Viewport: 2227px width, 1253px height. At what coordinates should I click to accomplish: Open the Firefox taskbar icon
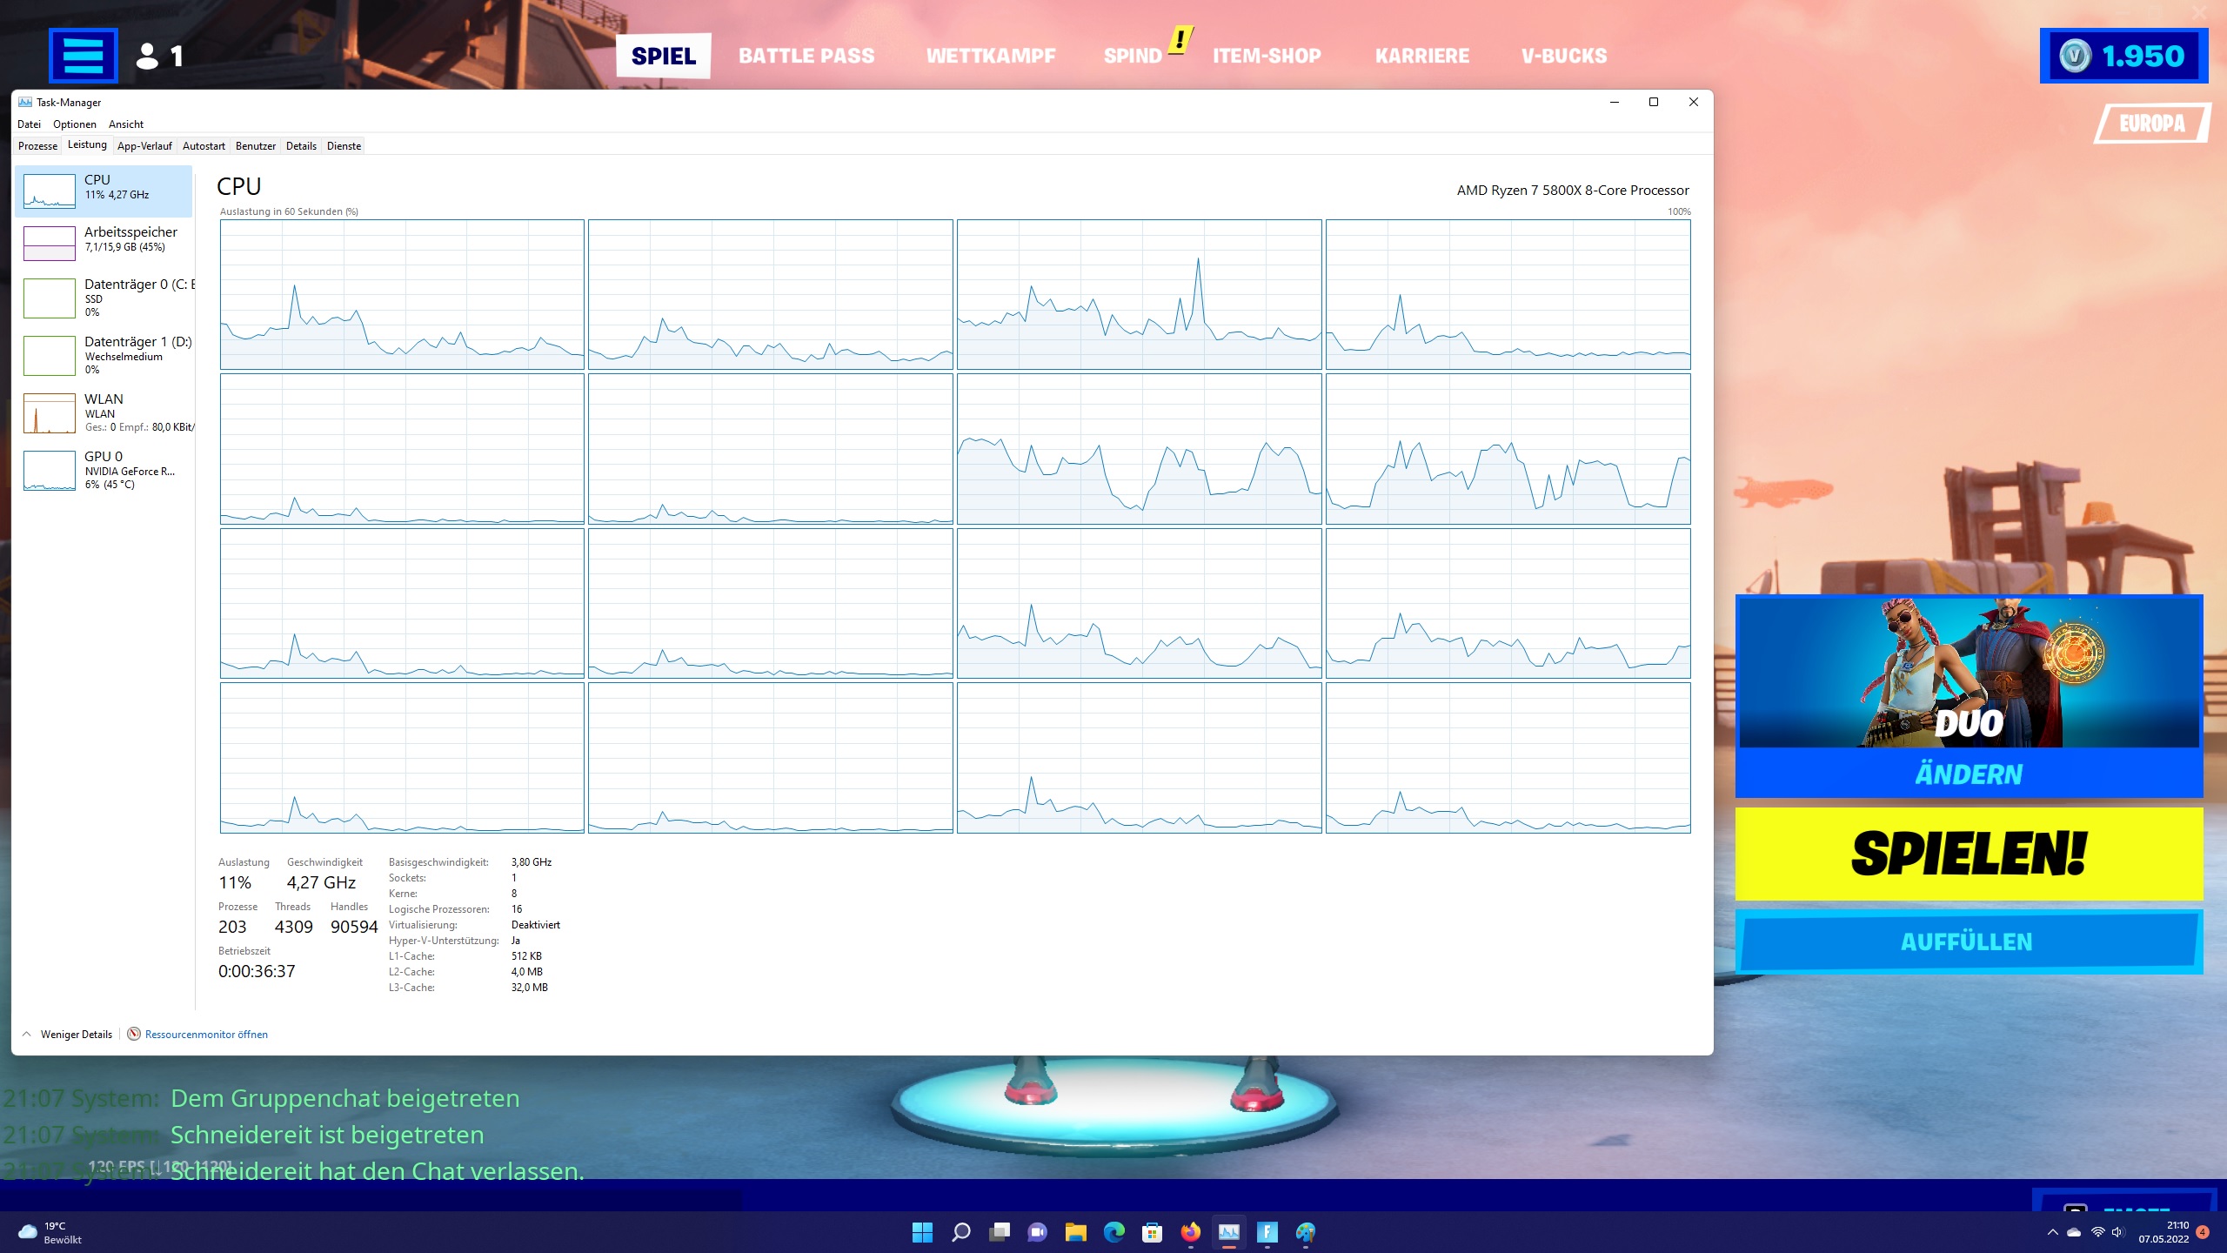(1190, 1232)
